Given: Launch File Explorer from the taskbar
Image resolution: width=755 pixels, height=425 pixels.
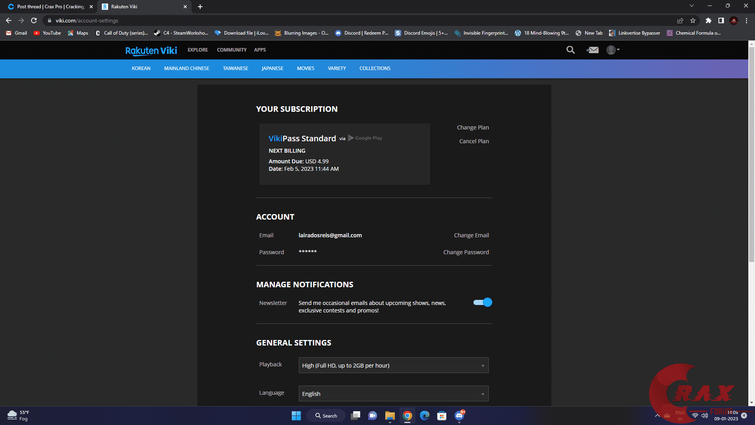Looking at the screenshot, I should pos(390,416).
